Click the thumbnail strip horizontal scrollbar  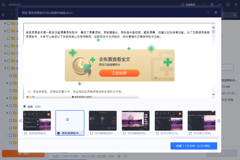click(194, 137)
